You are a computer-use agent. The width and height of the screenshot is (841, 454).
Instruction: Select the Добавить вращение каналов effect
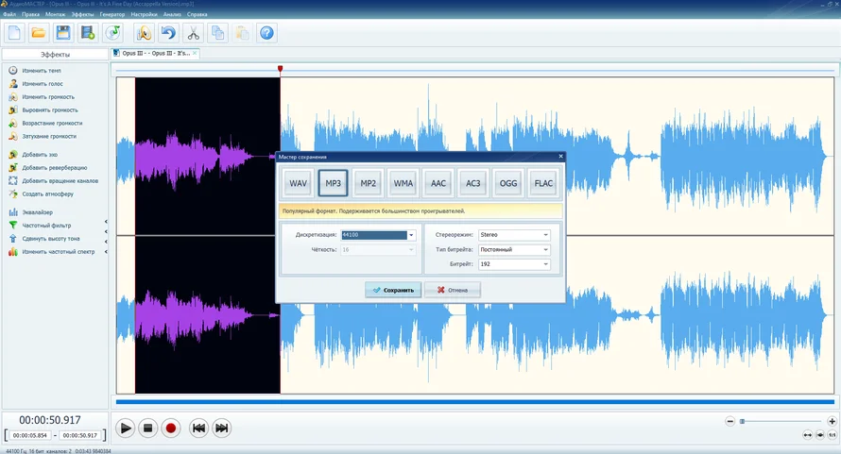60,180
